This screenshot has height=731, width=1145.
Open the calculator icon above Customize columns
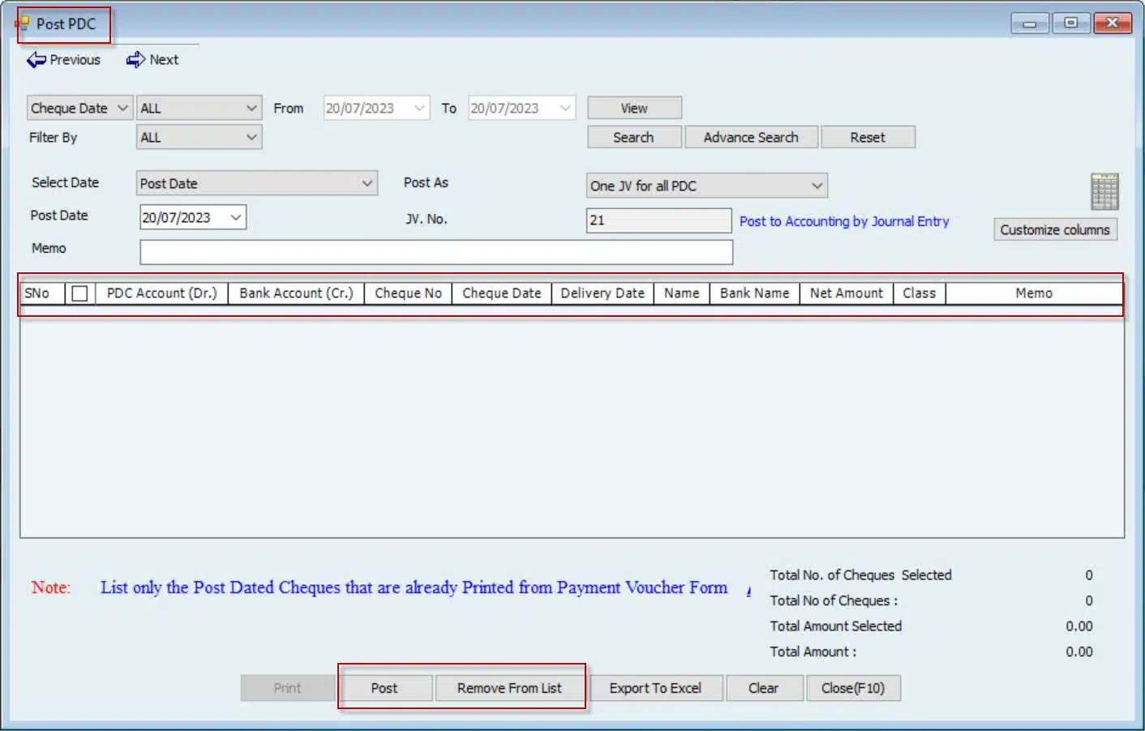tap(1104, 192)
